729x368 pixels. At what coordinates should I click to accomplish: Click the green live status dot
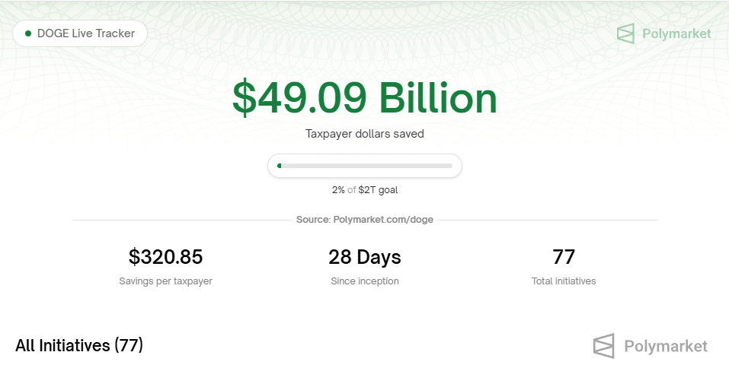click(28, 33)
